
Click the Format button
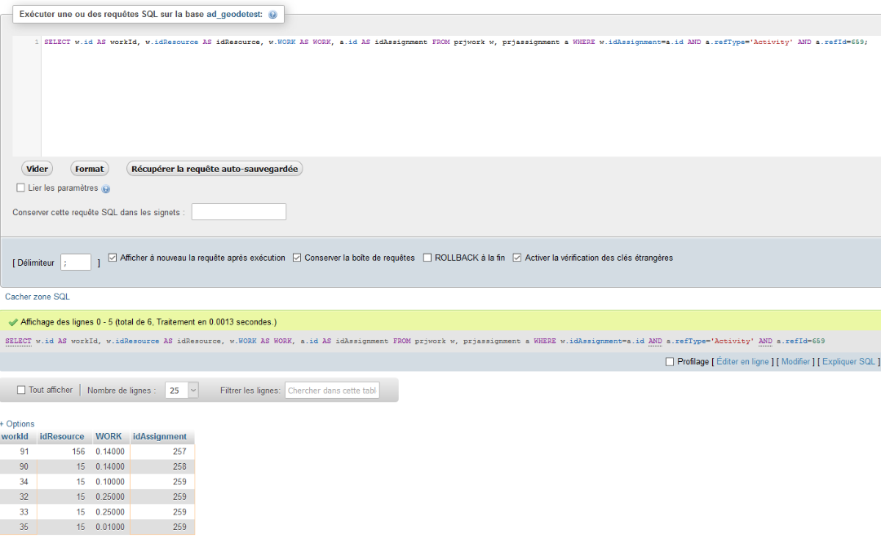click(90, 169)
